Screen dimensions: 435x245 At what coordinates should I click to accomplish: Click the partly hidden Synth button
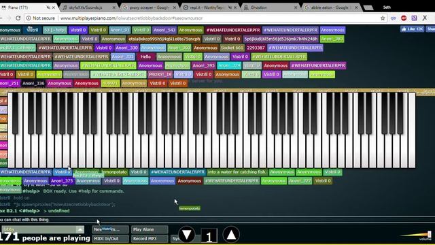coord(175,239)
